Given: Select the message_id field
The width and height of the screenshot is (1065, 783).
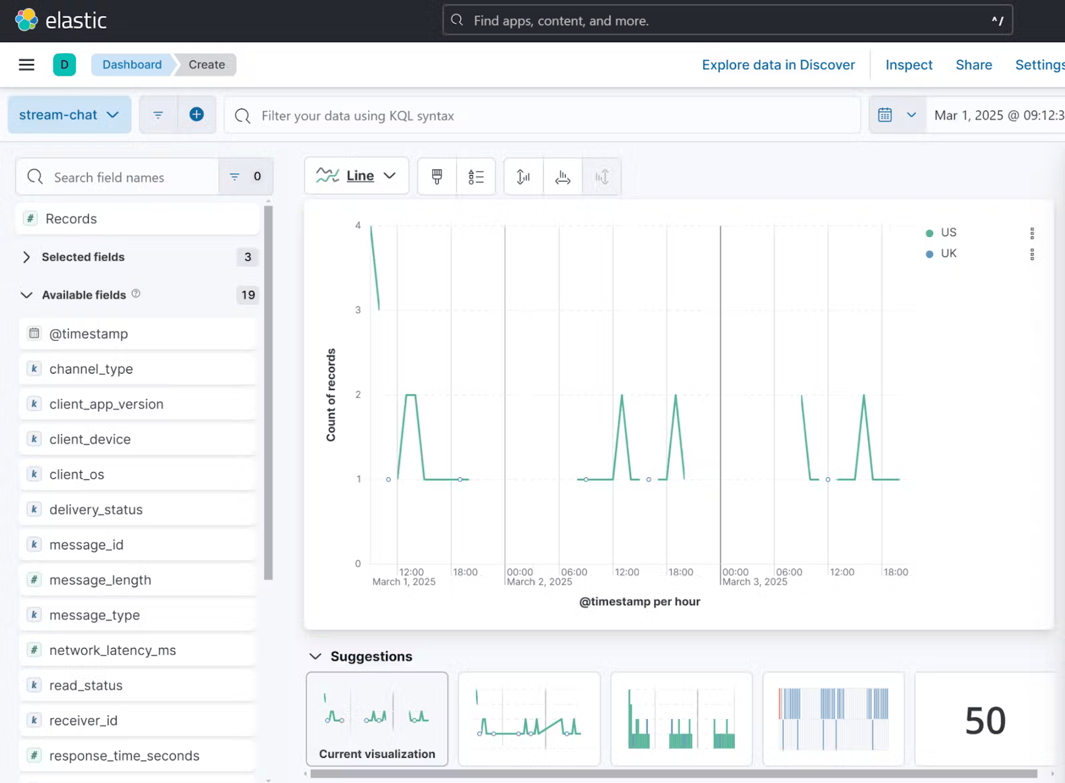Looking at the screenshot, I should tap(138, 545).
